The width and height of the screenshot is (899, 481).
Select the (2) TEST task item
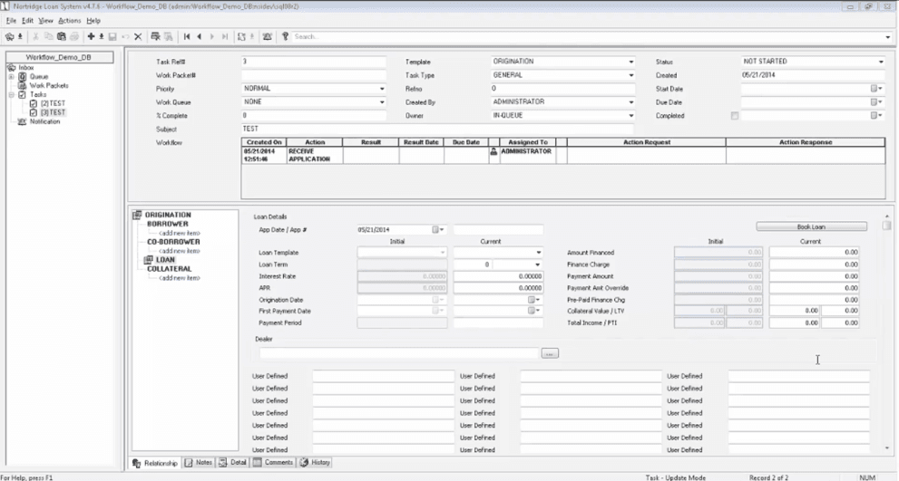click(x=53, y=103)
